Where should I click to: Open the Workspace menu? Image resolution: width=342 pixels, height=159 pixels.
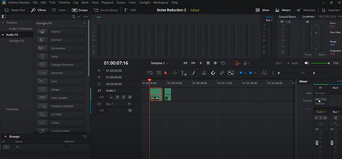(161, 3)
